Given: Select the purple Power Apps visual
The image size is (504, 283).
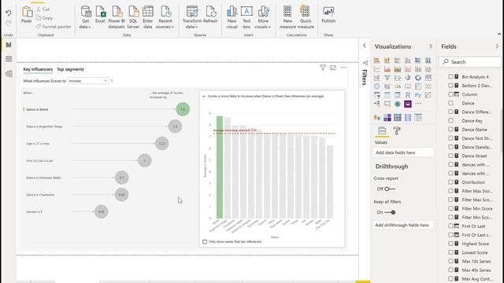Looking at the screenshot, I should tap(408, 104).
